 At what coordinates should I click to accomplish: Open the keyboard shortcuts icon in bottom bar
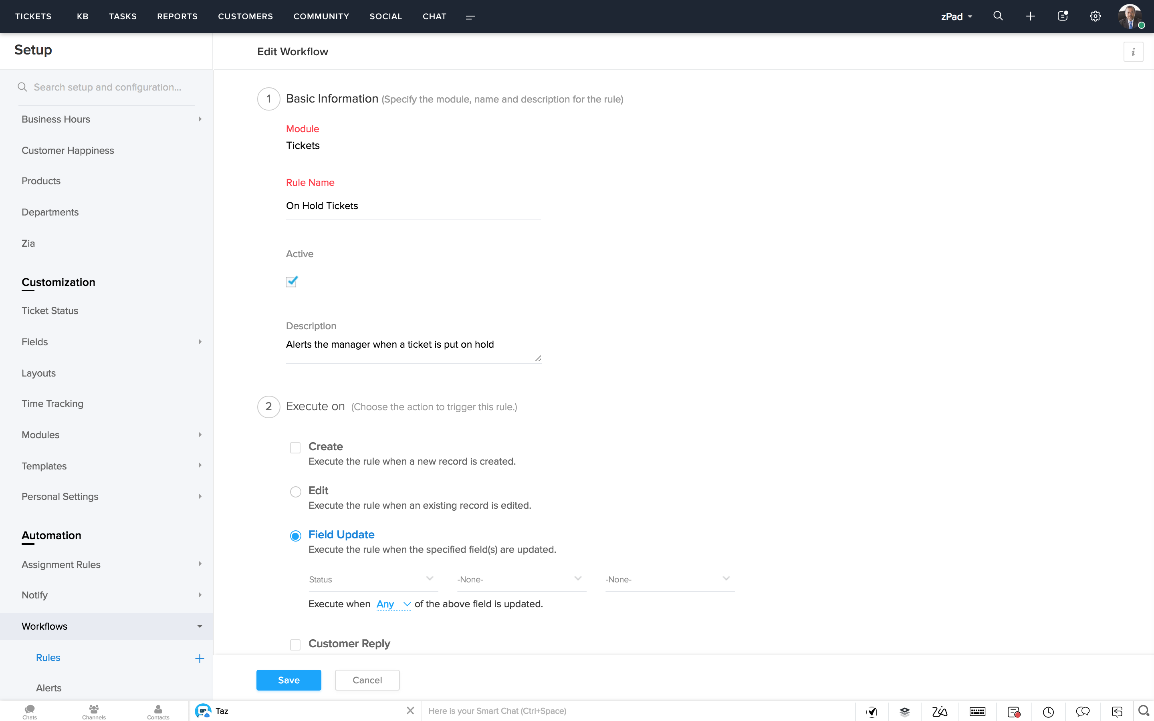[977, 711]
